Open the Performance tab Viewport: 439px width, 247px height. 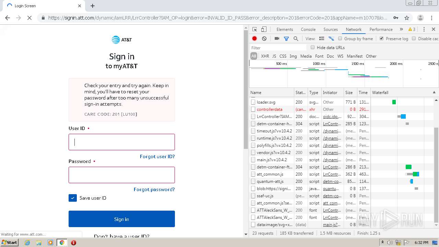coord(381,30)
